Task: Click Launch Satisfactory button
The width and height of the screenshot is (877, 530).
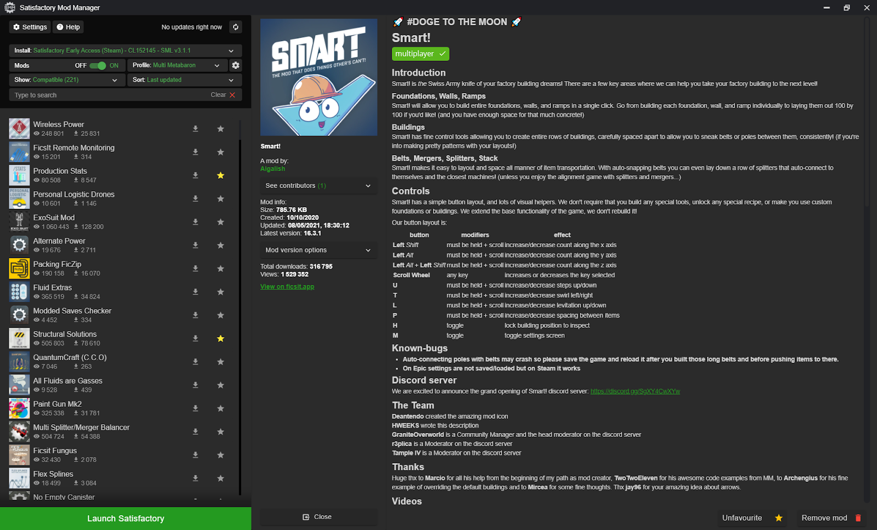Action: (126, 518)
